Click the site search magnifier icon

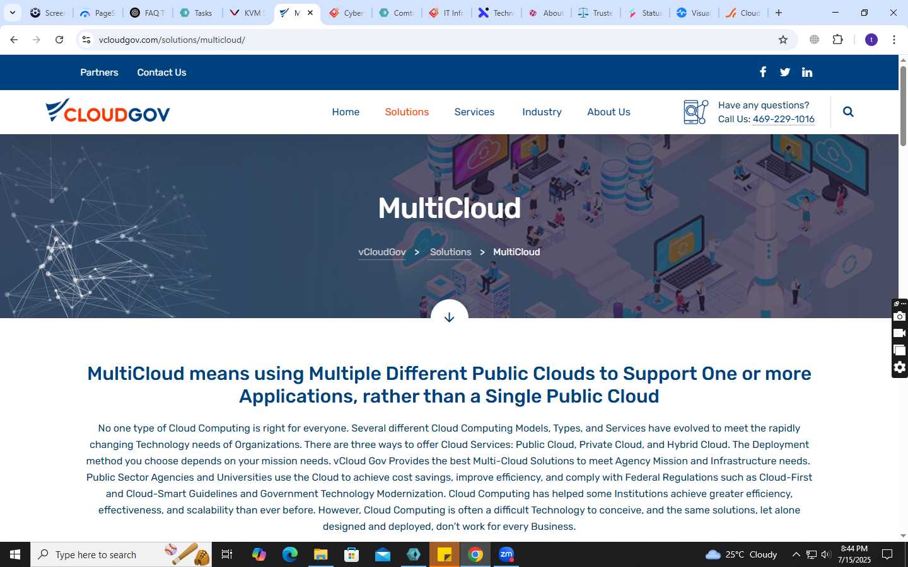tap(848, 112)
